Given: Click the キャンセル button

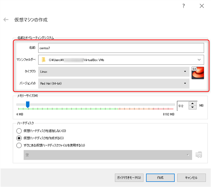Looking at the screenshot, I should pyautogui.click(x=191, y=178).
